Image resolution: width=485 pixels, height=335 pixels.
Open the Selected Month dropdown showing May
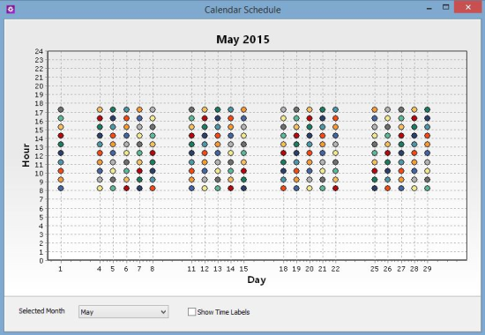pos(123,312)
